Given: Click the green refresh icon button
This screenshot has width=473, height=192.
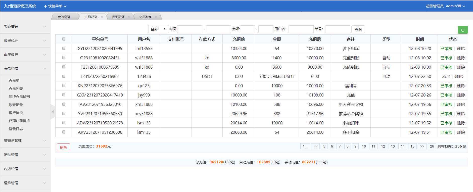Looking at the screenshot, I should coord(463,30).
